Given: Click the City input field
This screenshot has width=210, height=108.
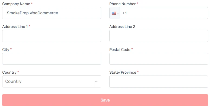Looking at the screenshot, I should click(x=52, y=59).
